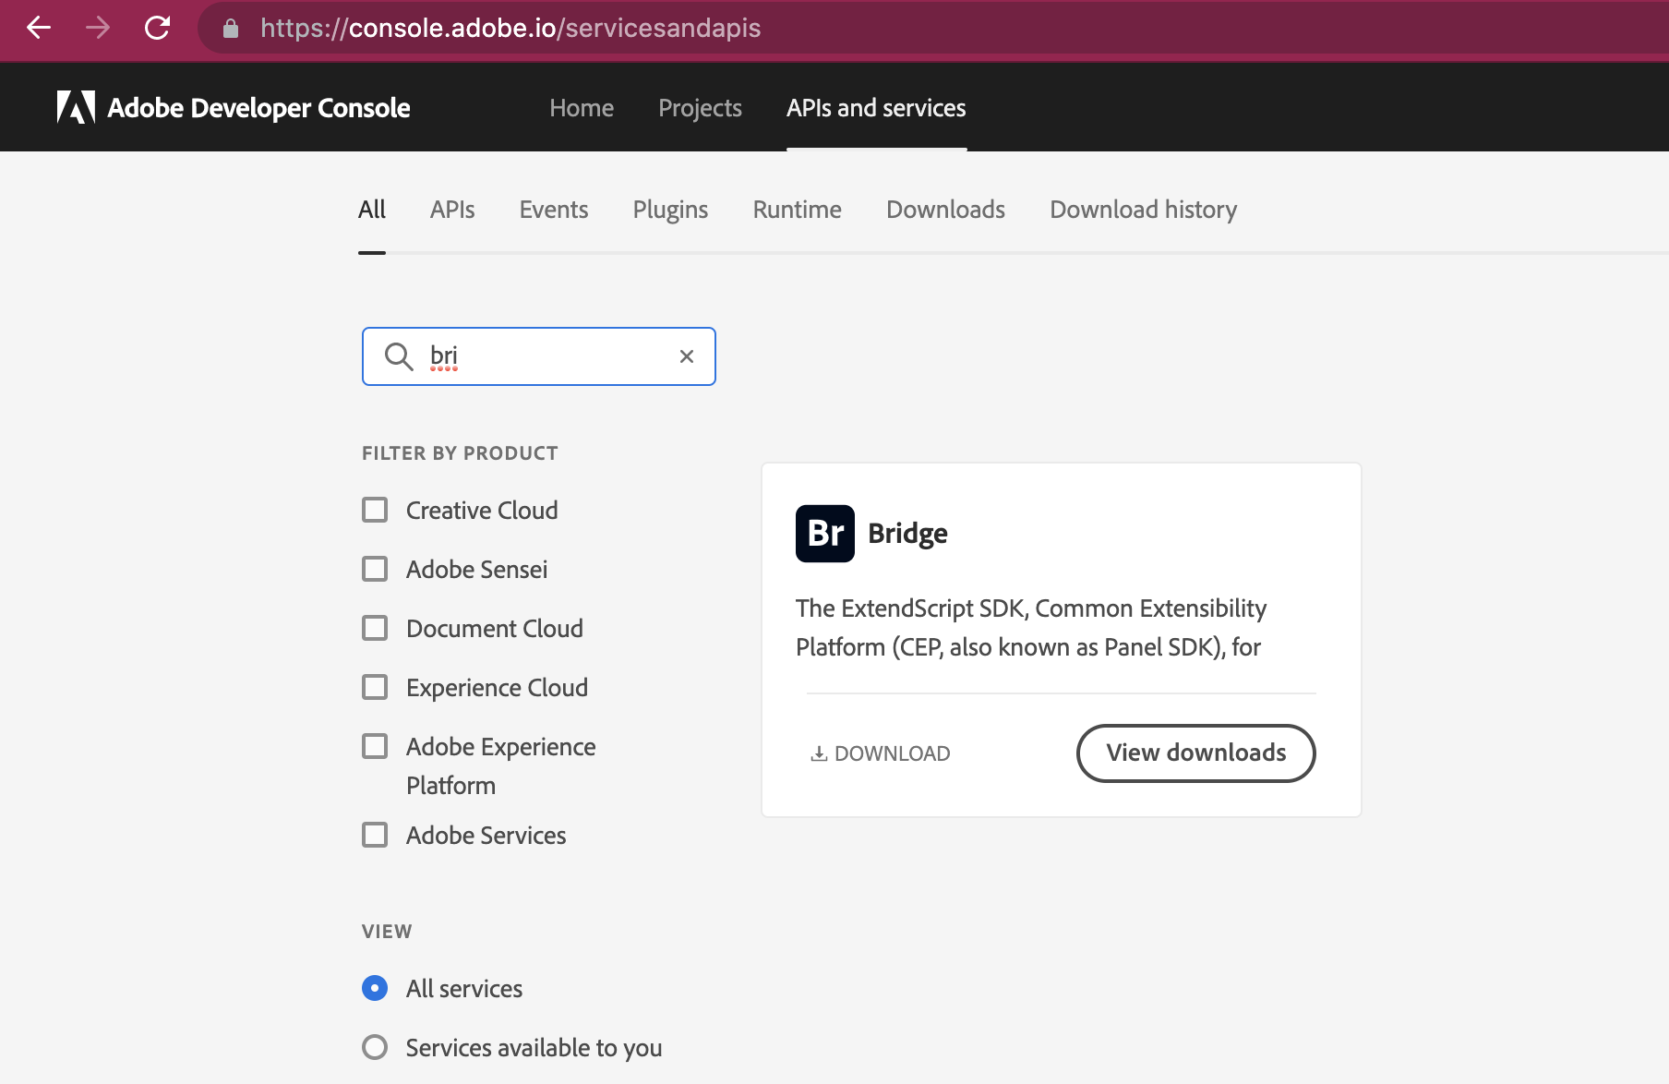Switch to the Downloads tab

point(945,210)
